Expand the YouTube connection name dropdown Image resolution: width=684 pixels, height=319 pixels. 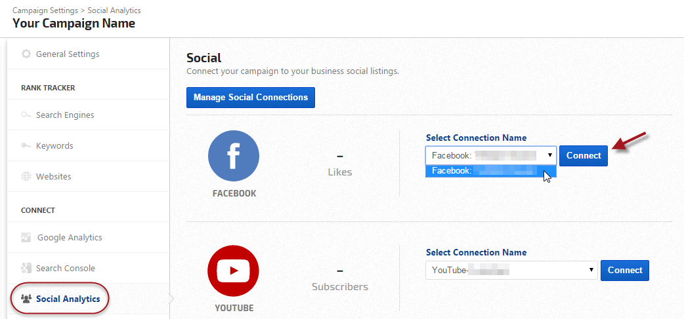[x=511, y=270]
